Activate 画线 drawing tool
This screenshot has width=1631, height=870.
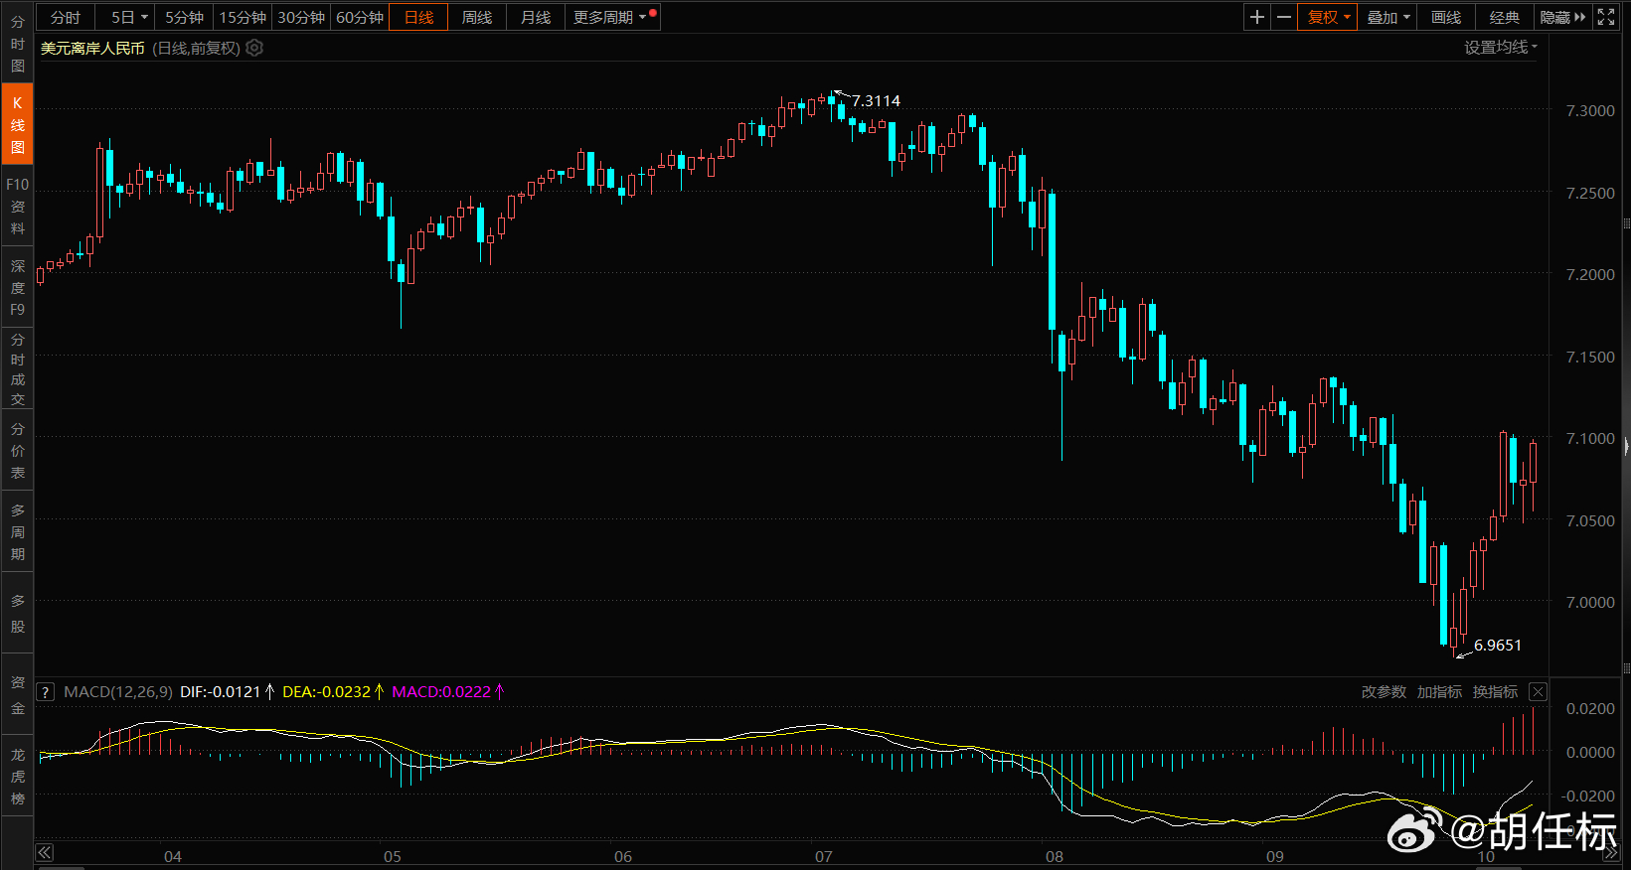click(1446, 17)
